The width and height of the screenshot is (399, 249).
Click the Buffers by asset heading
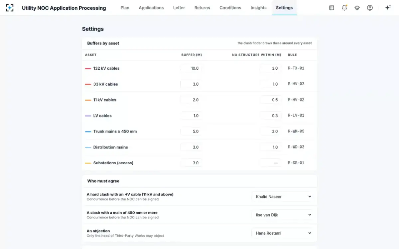103,43
